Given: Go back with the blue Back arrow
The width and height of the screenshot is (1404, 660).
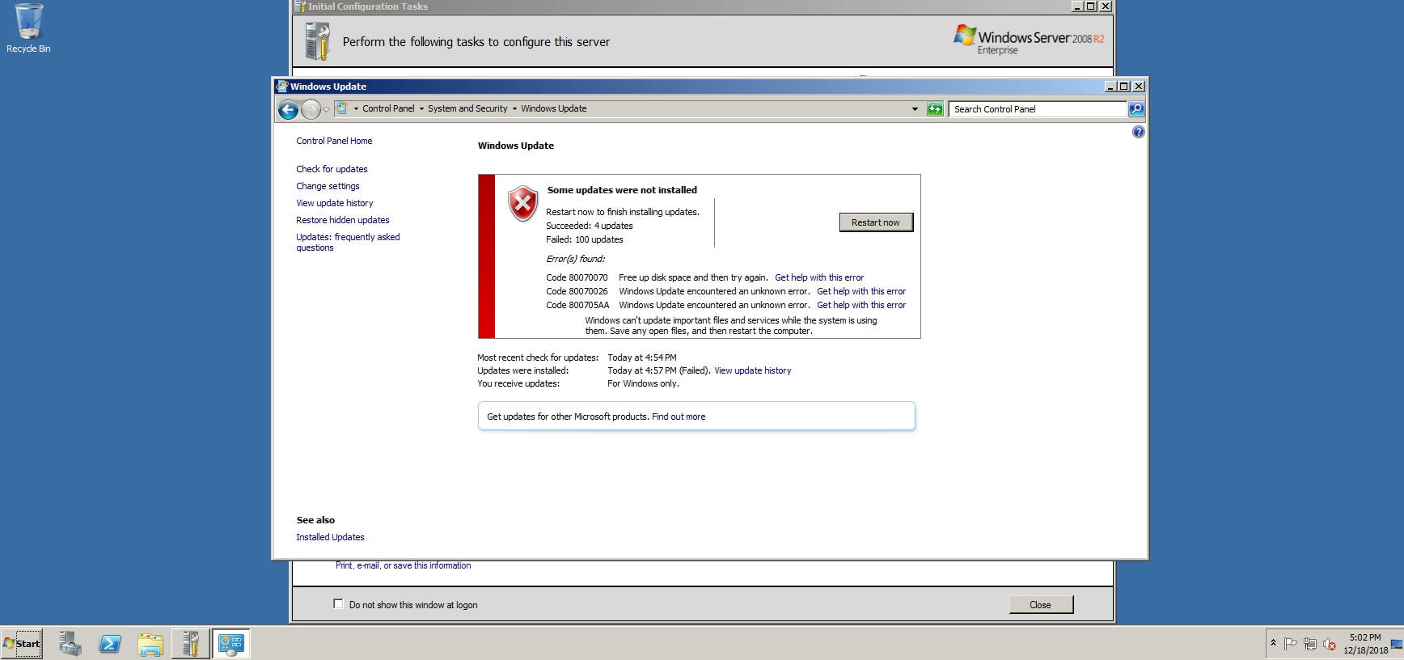Looking at the screenshot, I should click(288, 109).
